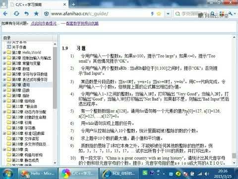Open the address bar dropdown arrow
Image resolution: width=238 pixels, height=179 pixels.
pos(168,14)
